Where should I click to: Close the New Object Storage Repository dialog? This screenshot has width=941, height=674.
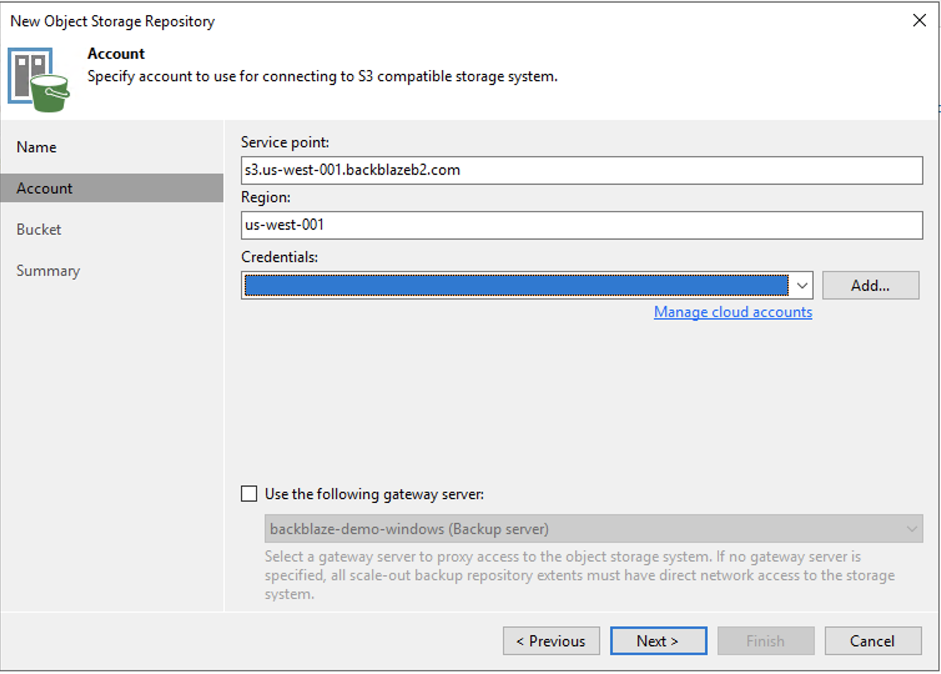click(x=919, y=20)
